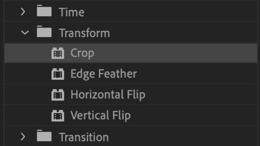Select the Crop effect name
The image size is (260, 146).
(82, 53)
